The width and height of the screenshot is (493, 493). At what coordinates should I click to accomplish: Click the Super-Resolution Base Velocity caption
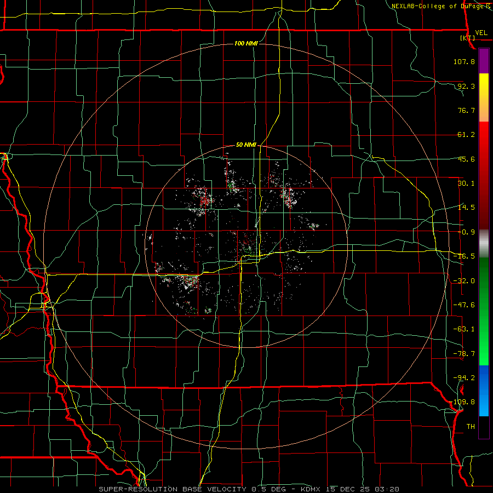click(x=249, y=489)
